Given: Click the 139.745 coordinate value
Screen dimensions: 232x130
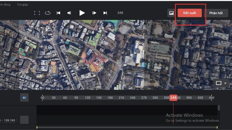Looking at the screenshot, I should click(x=10, y=120).
